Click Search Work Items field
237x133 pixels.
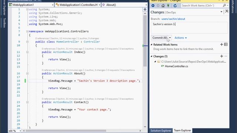(202, 6)
